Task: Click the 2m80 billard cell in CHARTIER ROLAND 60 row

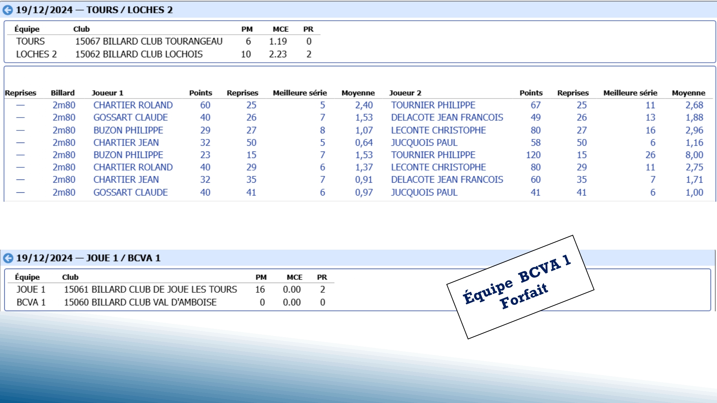Action: 64,105
